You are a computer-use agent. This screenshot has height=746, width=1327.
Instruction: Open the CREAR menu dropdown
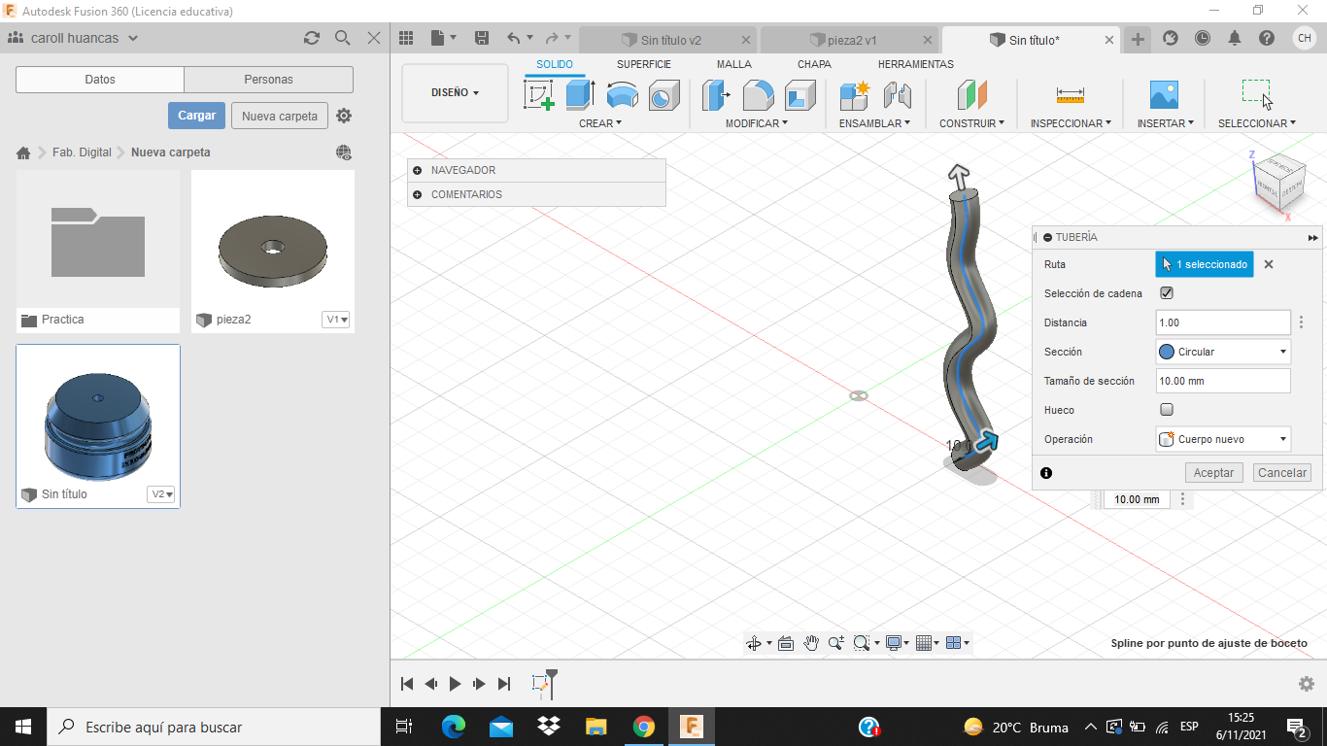pos(600,123)
